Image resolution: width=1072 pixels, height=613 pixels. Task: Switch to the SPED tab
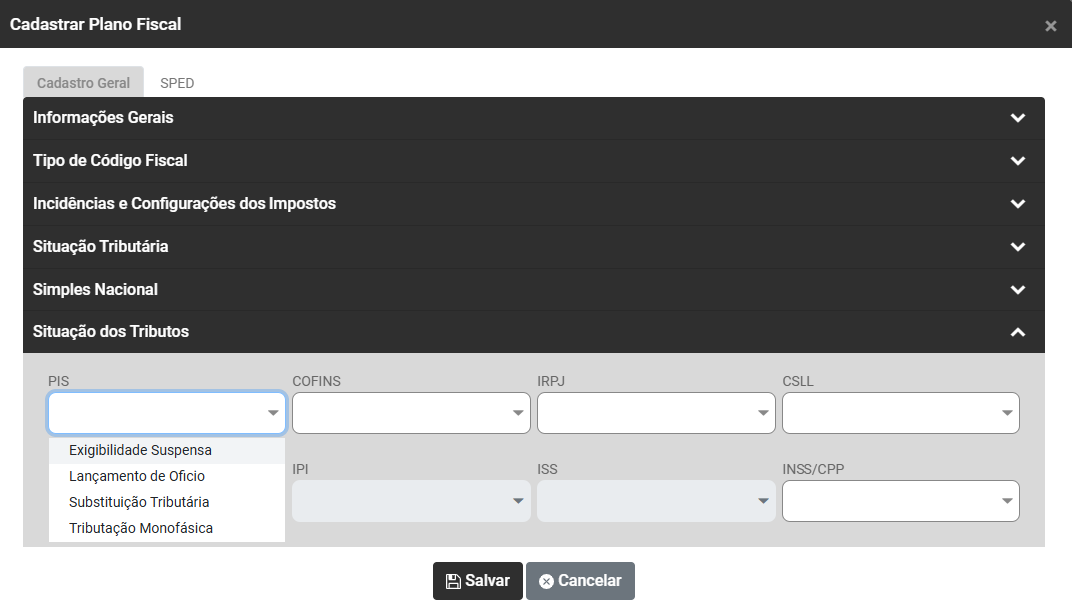coord(177,83)
